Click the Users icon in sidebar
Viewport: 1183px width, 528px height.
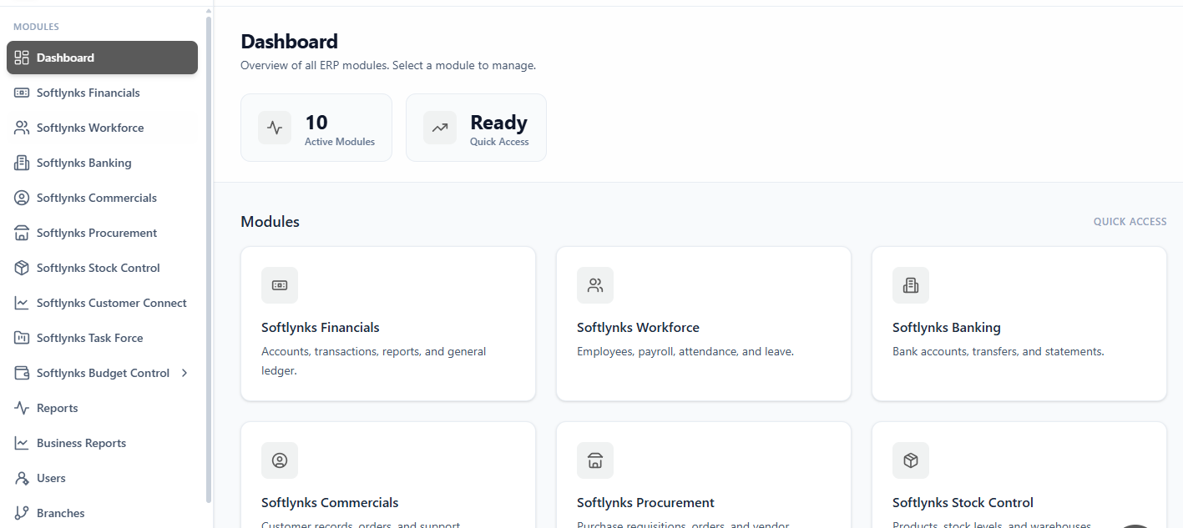point(22,478)
